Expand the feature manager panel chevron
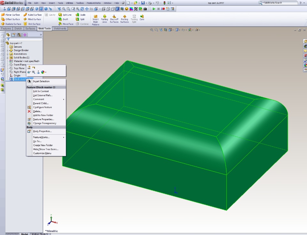Viewport: 307px width, 235px height. (x=41, y=35)
